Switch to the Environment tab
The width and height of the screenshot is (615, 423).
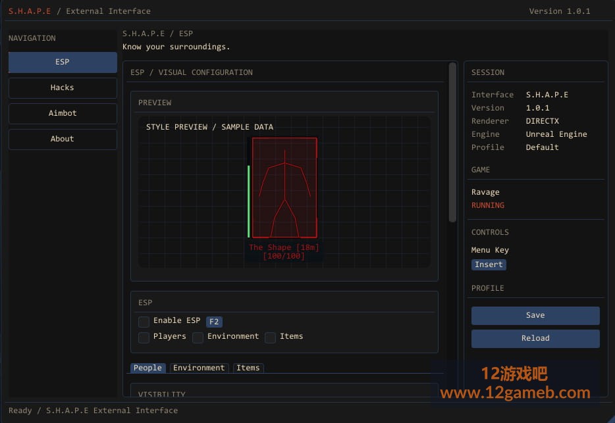tap(199, 368)
